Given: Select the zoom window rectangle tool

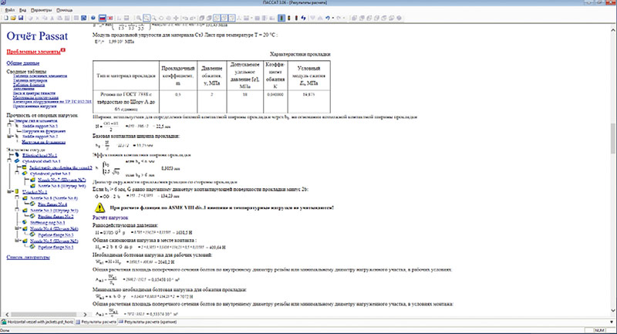Looking at the screenshot, I should [147, 18].
